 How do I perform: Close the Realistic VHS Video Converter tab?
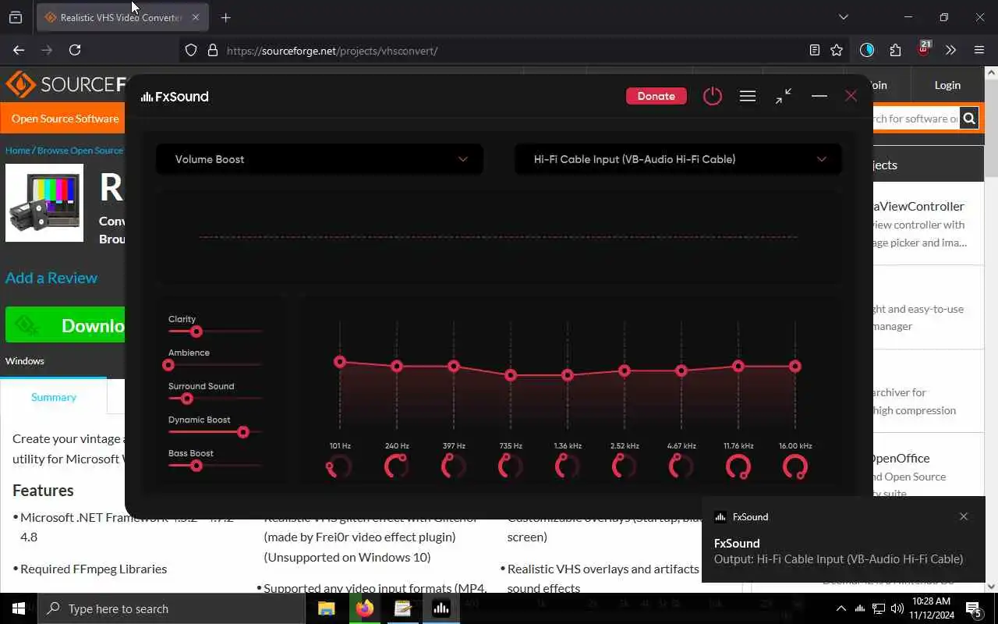[x=196, y=17]
